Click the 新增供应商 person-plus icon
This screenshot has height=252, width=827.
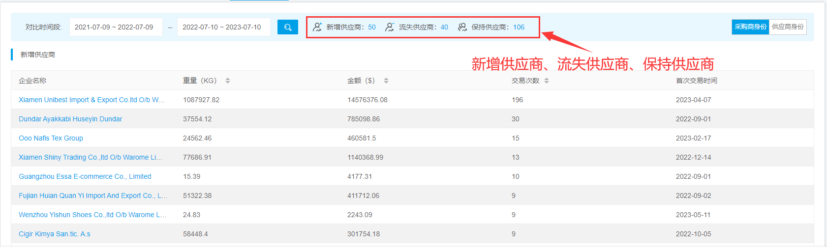(x=317, y=27)
